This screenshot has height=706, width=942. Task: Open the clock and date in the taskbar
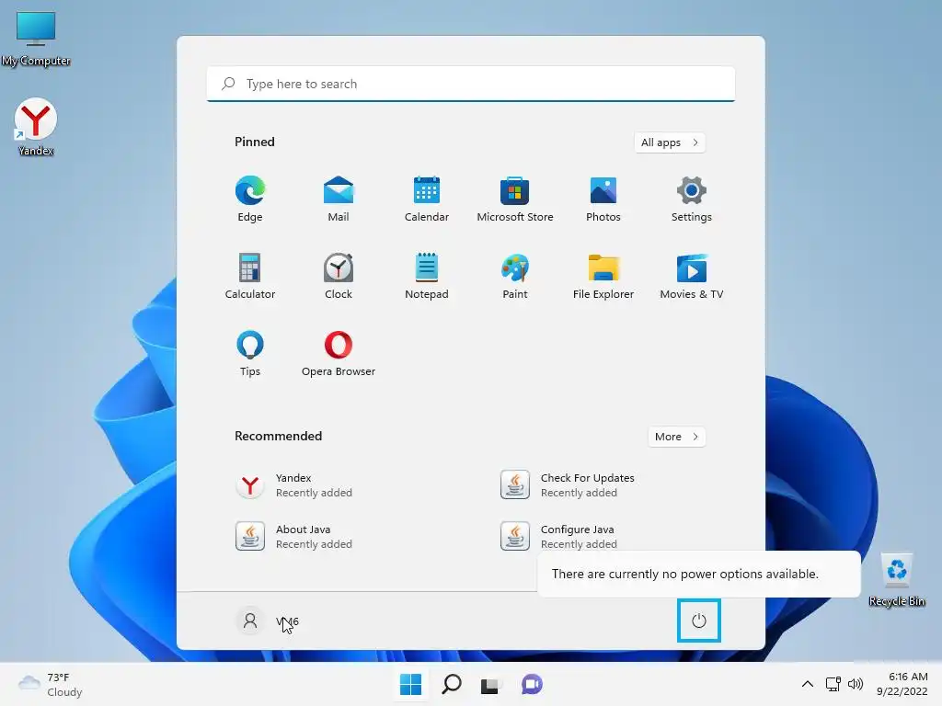(902, 684)
